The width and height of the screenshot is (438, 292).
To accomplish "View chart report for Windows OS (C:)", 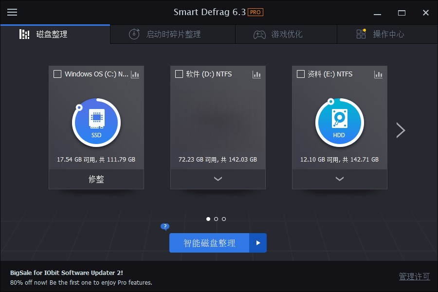I will [135, 74].
